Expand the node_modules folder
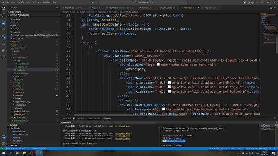The width and height of the screenshot is (278, 156). [34, 48]
